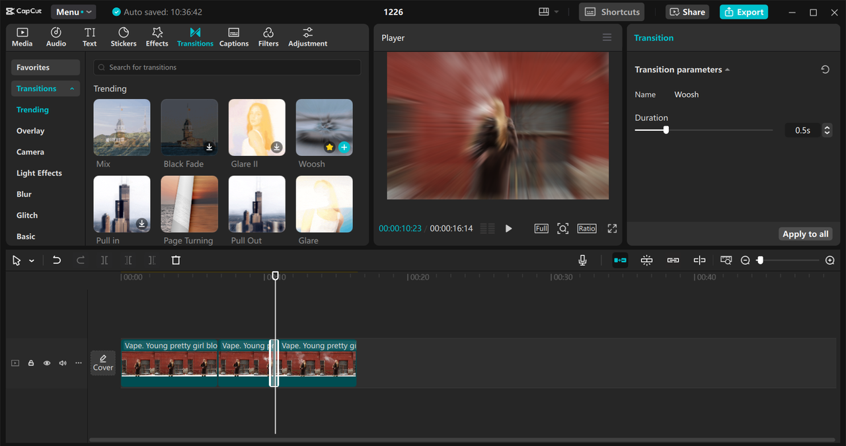Image resolution: width=846 pixels, height=446 pixels.
Task: Adjust the Duration slider
Action: click(x=666, y=130)
